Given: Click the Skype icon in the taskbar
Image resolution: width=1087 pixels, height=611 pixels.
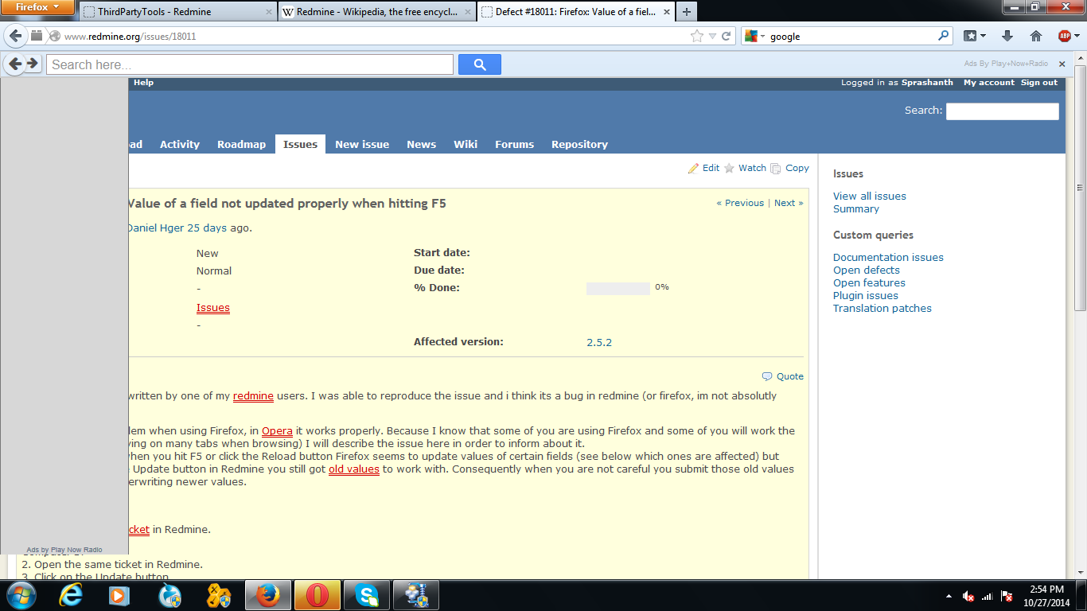Looking at the screenshot, I should coord(367,595).
